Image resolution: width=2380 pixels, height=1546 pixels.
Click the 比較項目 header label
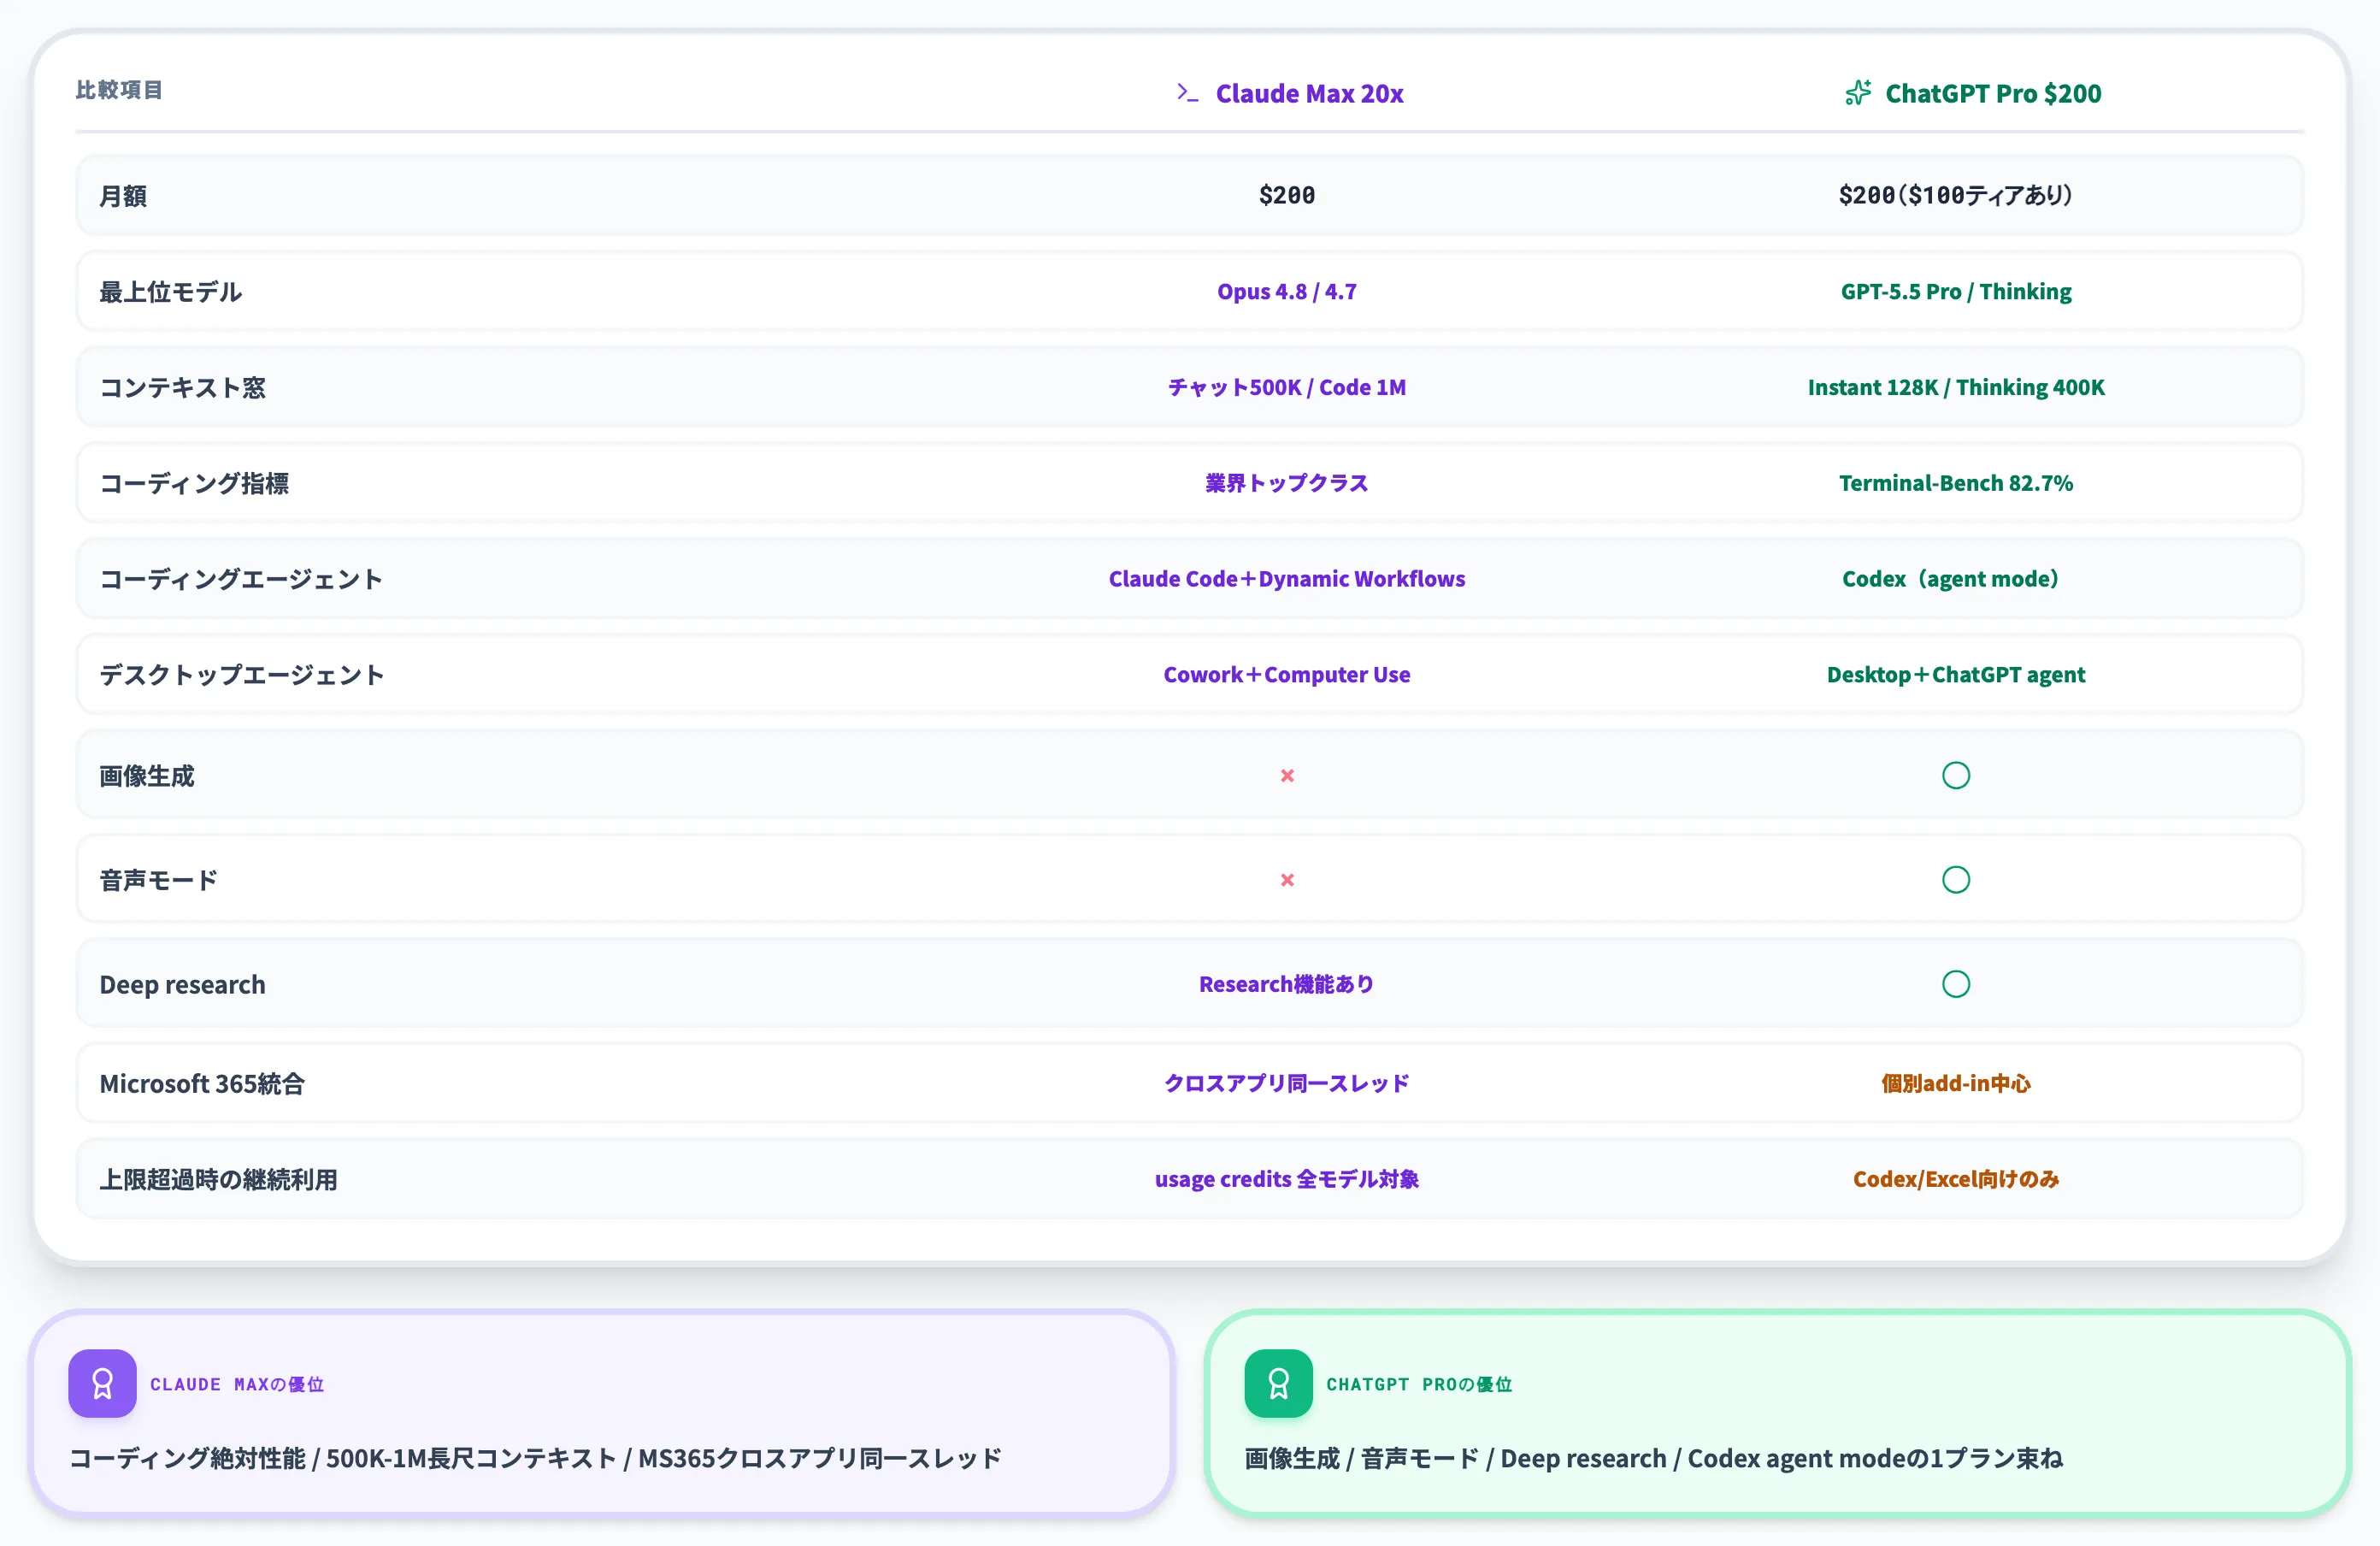click(119, 90)
